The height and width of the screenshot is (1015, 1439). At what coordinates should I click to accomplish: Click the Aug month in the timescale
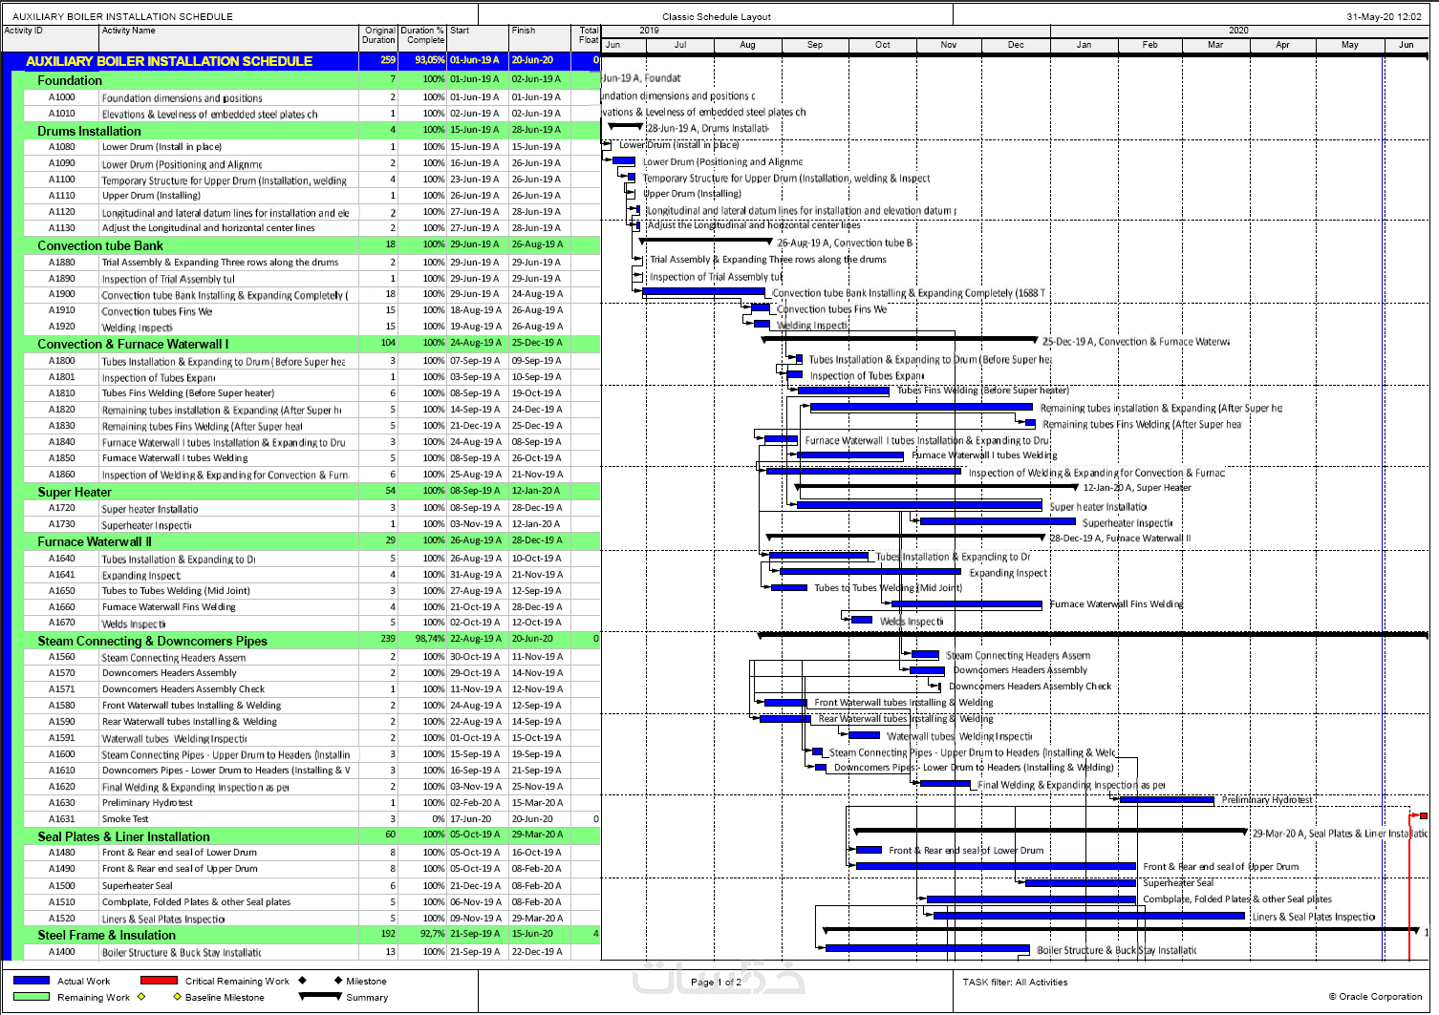(747, 45)
